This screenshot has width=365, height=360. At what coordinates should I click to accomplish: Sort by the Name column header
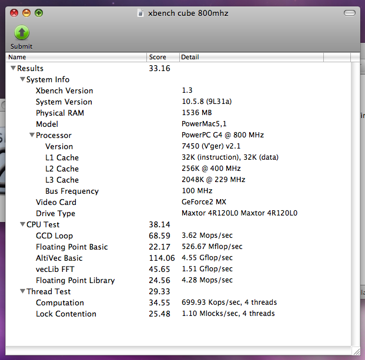[76, 57]
